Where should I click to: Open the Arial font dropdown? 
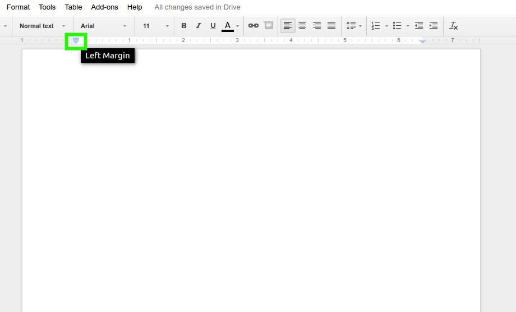[x=103, y=26]
